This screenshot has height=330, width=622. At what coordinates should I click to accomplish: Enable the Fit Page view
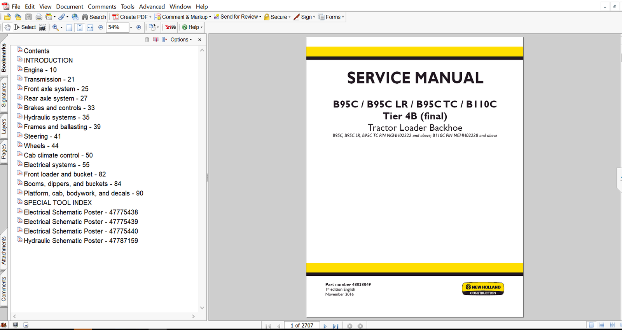pyautogui.click(x=80, y=27)
